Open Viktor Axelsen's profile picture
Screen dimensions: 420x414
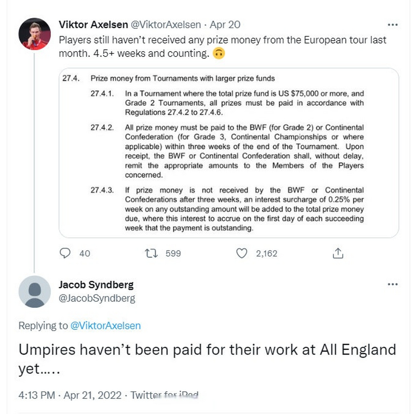click(34, 34)
